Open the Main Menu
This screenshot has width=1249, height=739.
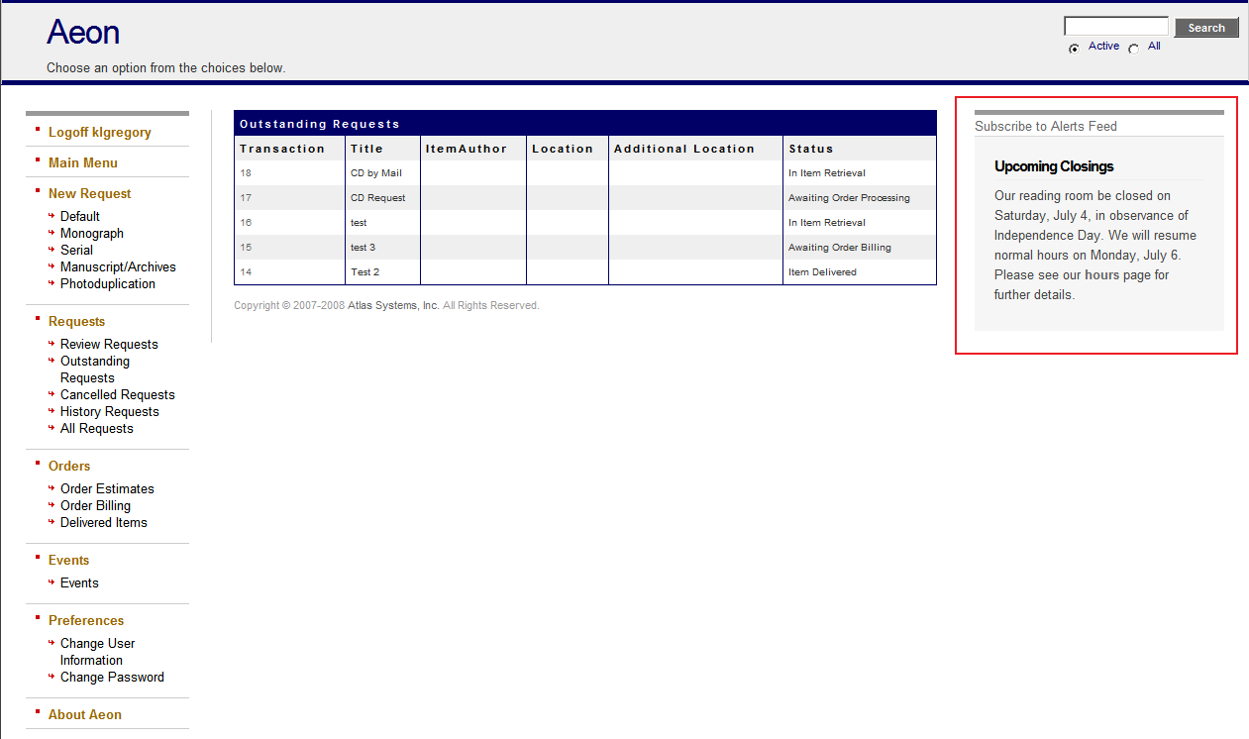(82, 162)
